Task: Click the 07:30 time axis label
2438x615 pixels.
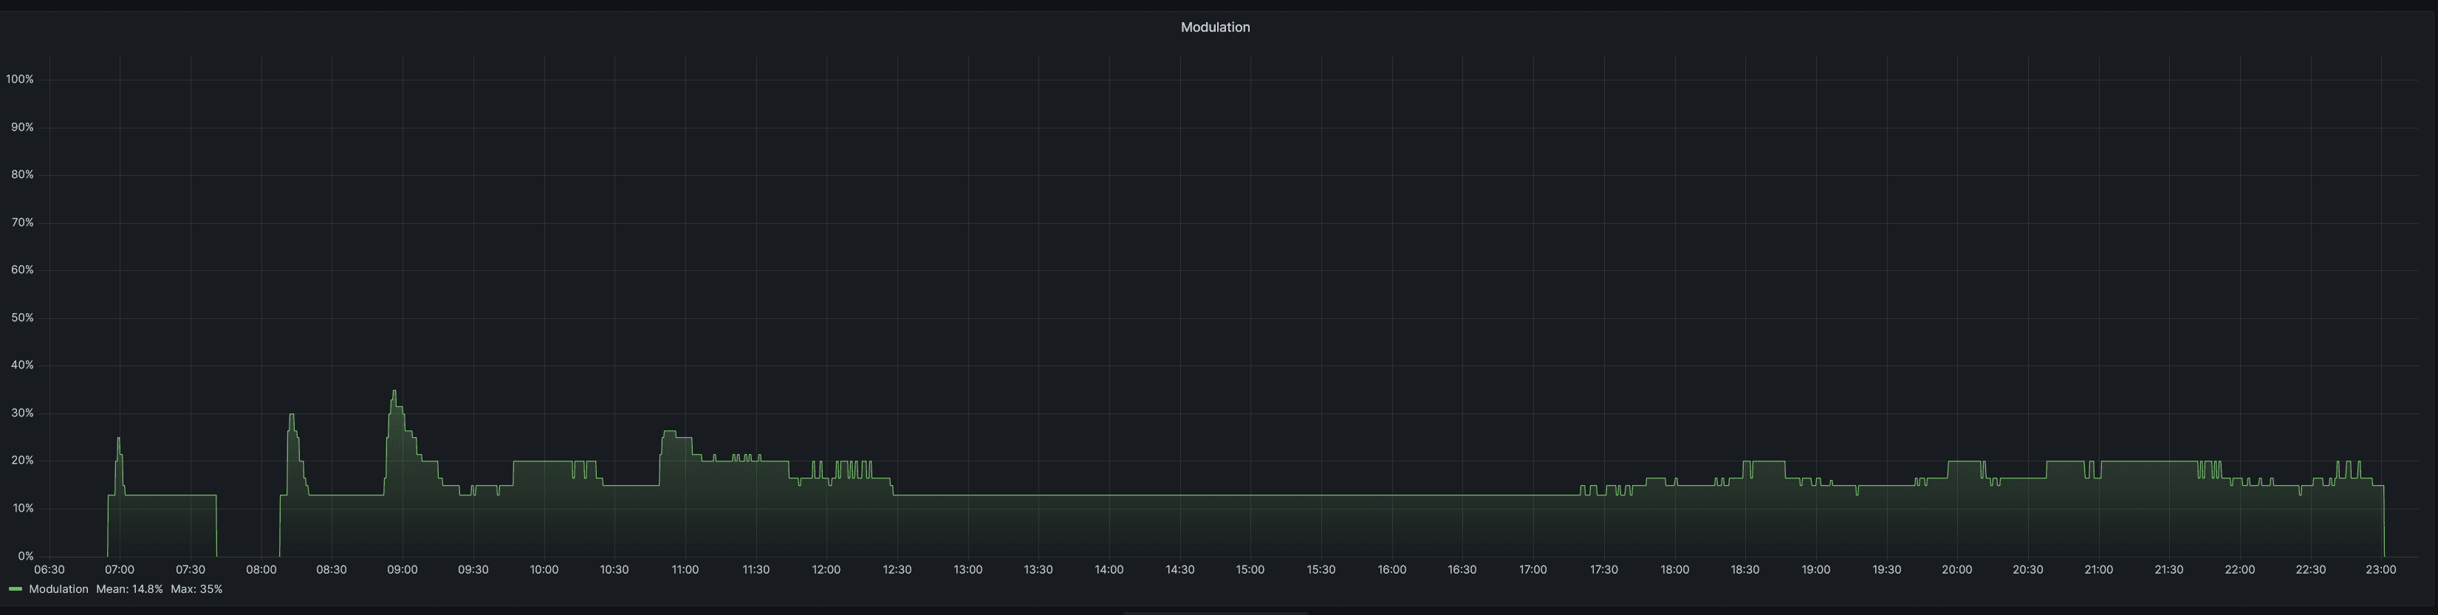Action: coord(191,569)
